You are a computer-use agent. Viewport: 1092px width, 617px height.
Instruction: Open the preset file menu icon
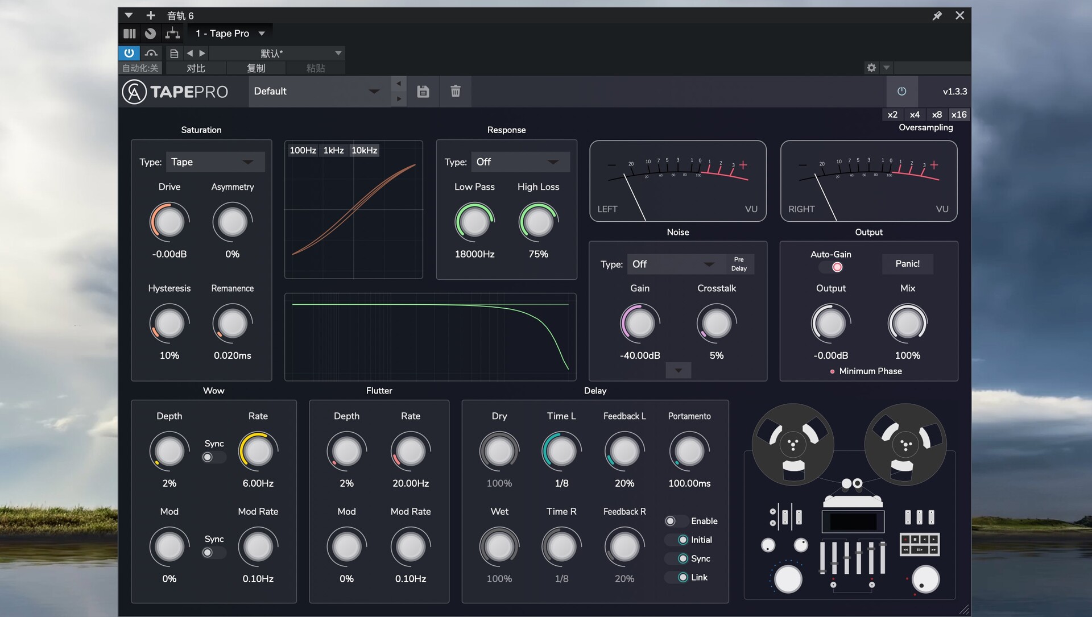pyautogui.click(x=174, y=53)
